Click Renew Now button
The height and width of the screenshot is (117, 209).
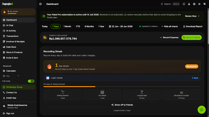pyautogui.click(x=192, y=16)
